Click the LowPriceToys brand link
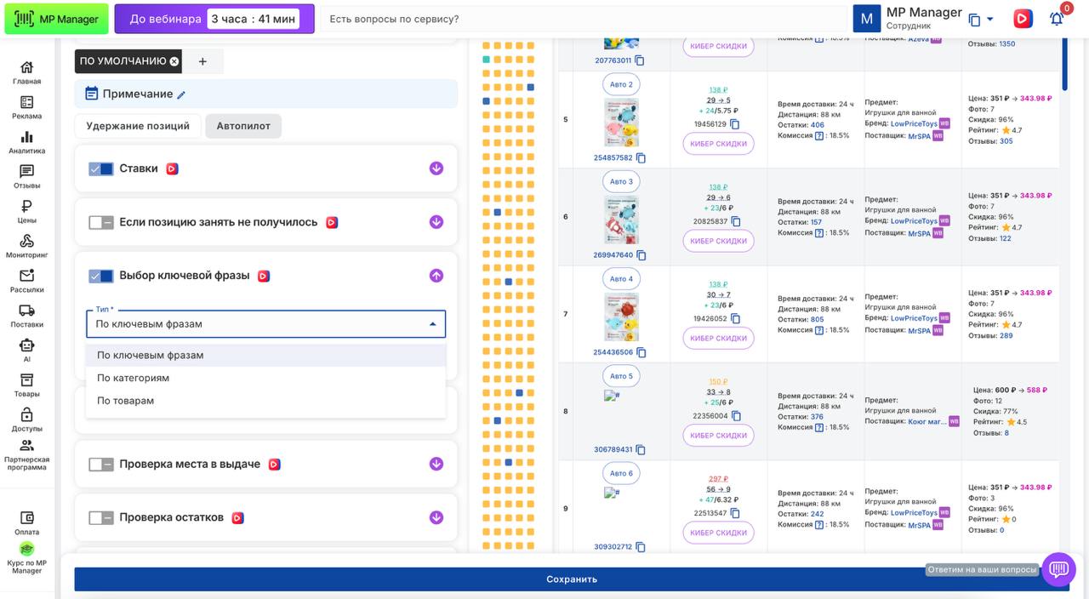This screenshot has width=1089, height=599. click(913, 124)
